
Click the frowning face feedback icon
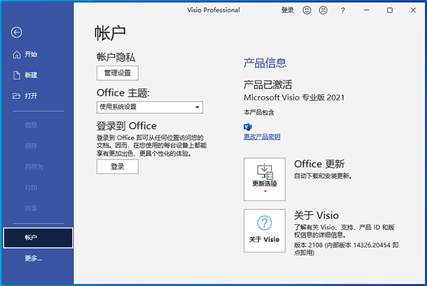pyautogui.click(x=325, y=11)
